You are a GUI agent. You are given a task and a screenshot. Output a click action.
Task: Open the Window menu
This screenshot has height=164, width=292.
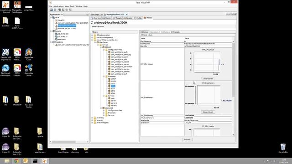79,6
